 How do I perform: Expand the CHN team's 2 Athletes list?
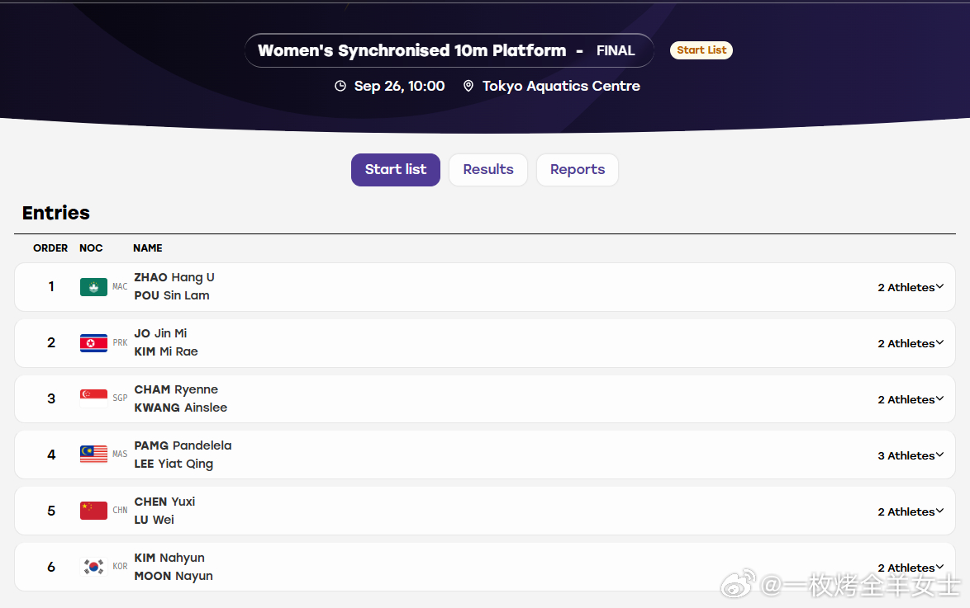click(x=910, y=512)
